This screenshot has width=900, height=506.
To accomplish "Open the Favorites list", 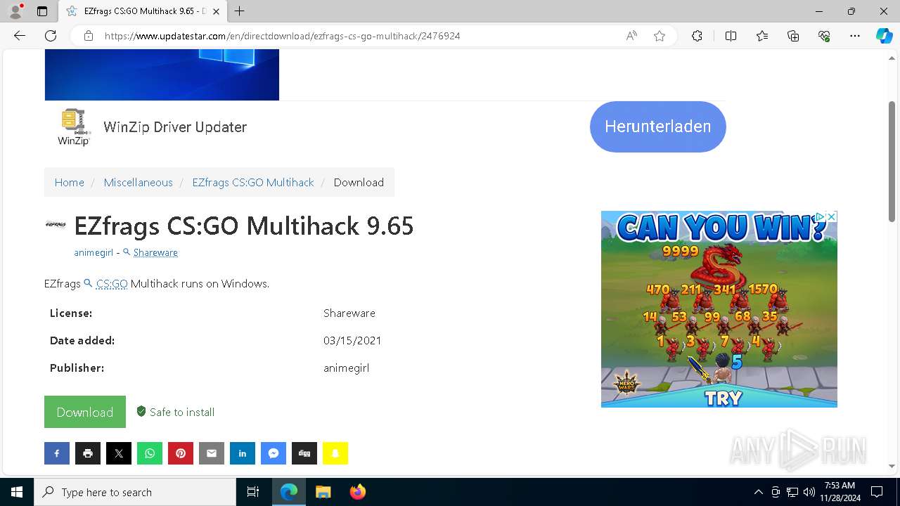I will pos(762,36).
